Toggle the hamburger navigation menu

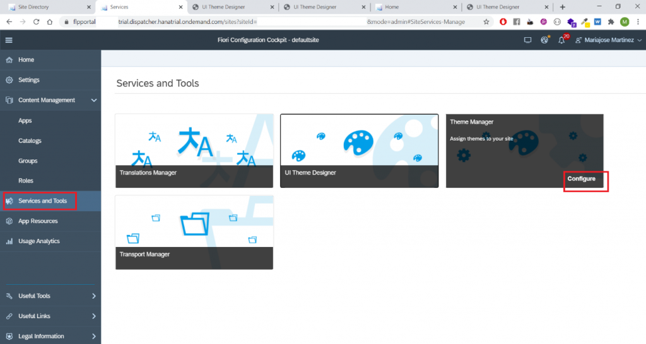point(9,40)
